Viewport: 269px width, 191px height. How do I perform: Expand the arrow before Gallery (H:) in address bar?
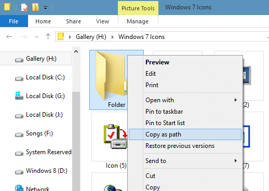[x=70, y=37]
